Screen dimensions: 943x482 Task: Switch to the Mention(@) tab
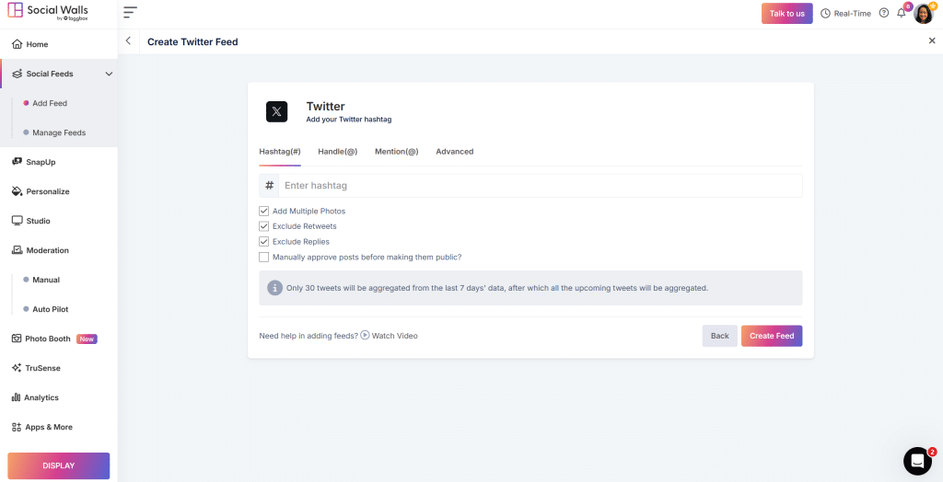pos(396,152)
